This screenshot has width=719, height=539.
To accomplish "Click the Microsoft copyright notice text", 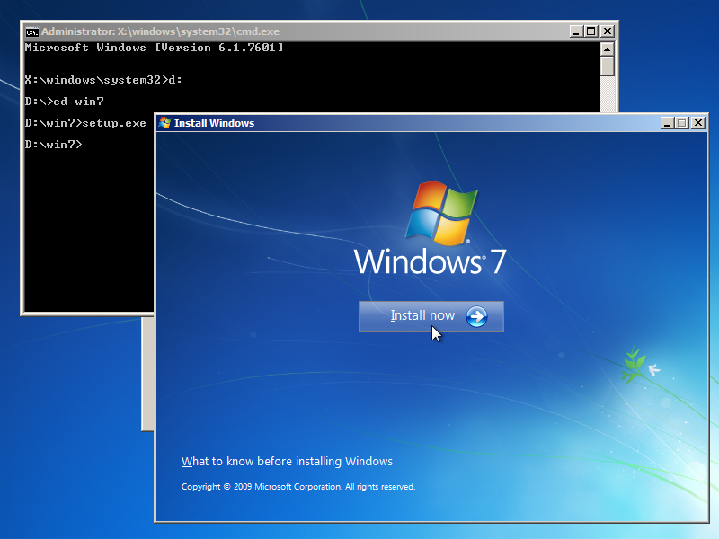I will point(297,487).
